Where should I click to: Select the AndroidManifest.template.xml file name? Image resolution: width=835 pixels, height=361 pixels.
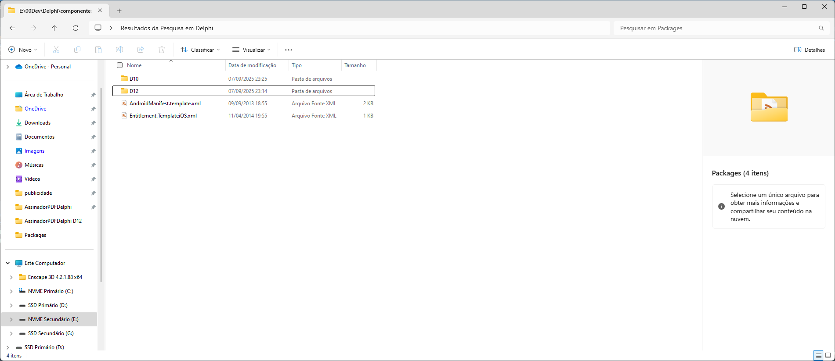click(165, 104)
